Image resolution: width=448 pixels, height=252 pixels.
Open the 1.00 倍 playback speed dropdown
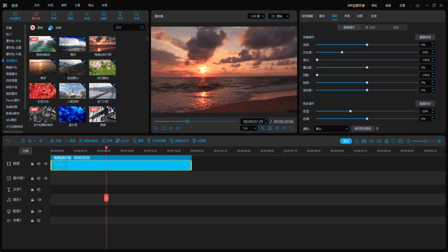click(x=257, y=16)
